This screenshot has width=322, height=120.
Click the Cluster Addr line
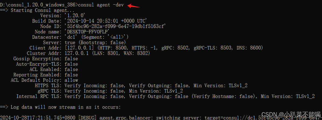coord(88,53)
